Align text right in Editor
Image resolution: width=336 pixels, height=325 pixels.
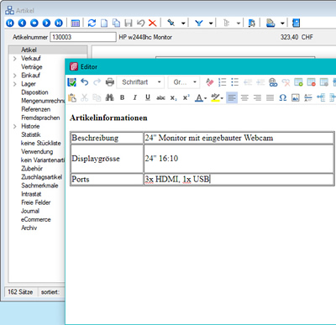[257, 97]
